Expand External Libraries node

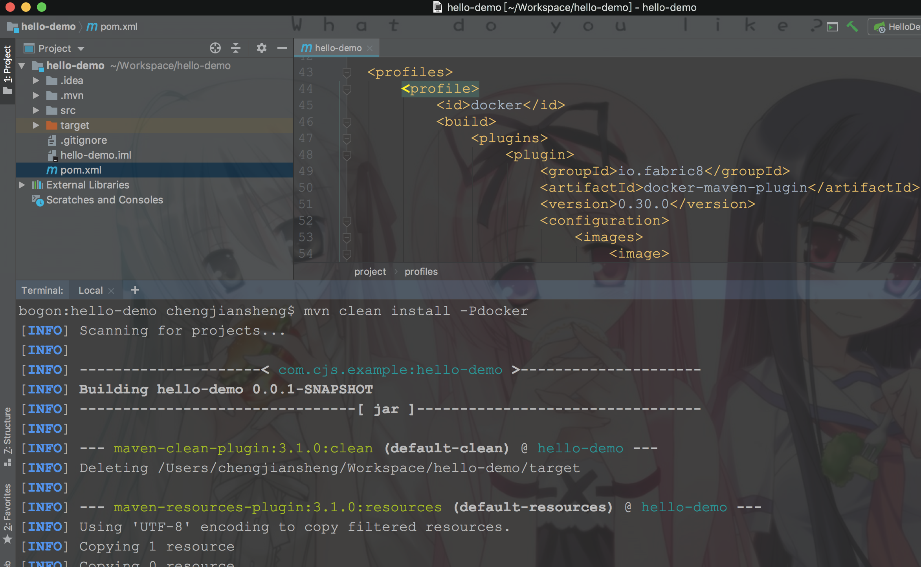point(22,185)
